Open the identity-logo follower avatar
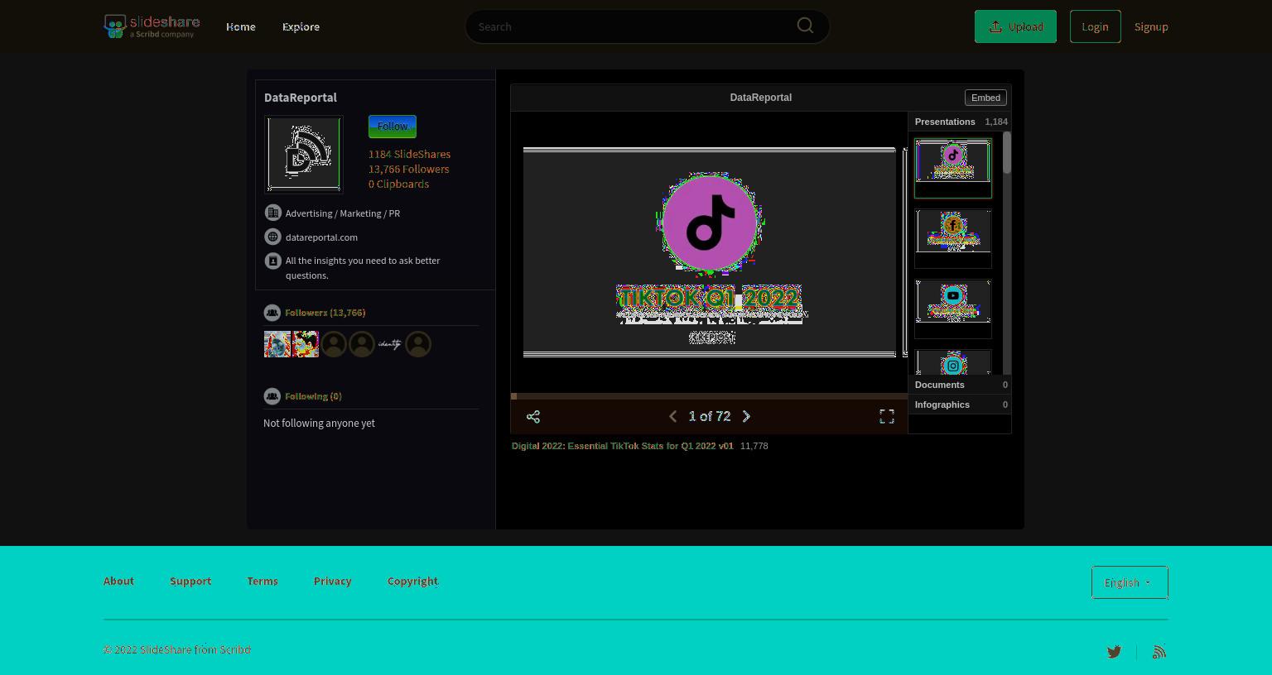1272x675 pixels. tap(390, 344)
